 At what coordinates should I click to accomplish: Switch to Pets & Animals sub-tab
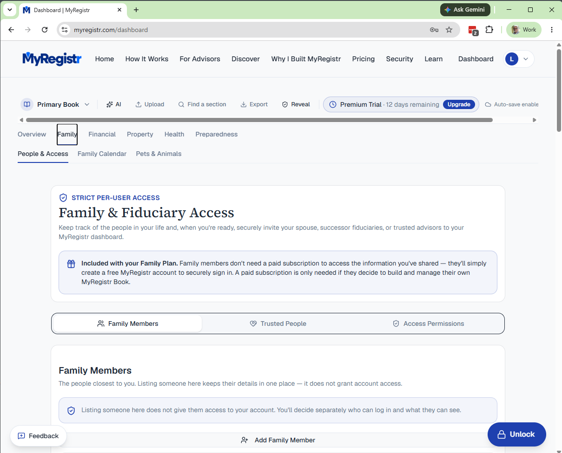(159, 154)
